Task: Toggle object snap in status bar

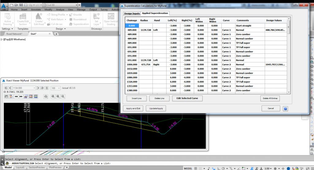Action: (x=243, y=168)
